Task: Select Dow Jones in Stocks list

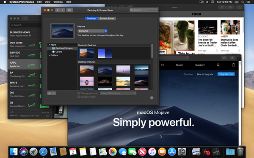Action: 25,44
